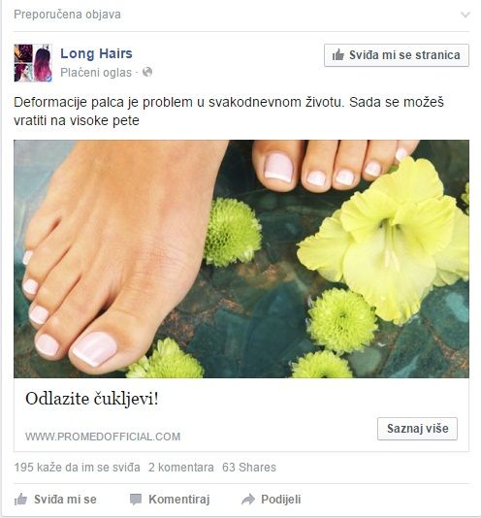
Task: Click the Odlazite čukljevi! headline
Action: pyautogui.click(x=92, y=399)
